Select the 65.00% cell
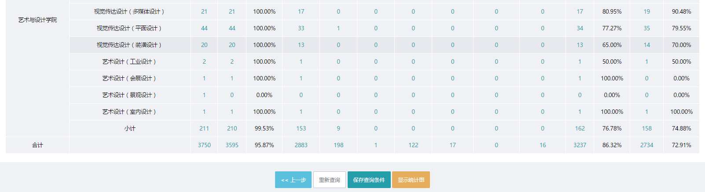Image resolution: width=705 pixels, height=192 pixels. [x=612, y=45]
